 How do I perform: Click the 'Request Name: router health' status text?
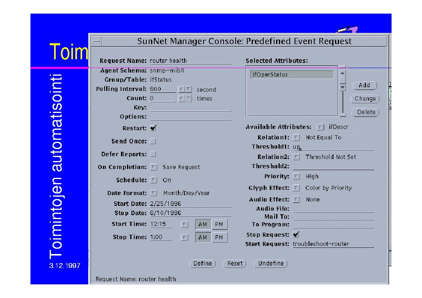pos(135,279)
